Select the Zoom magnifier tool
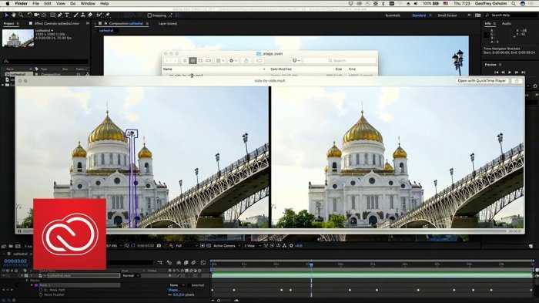 (21, 15)
